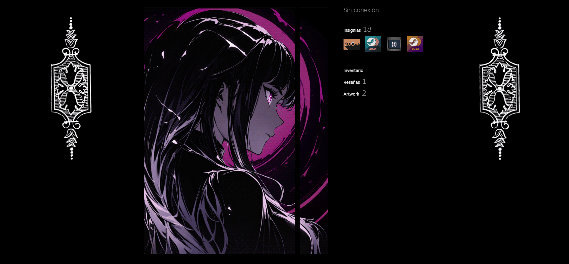Open the Steam 2024 badge

click(x=373, y=44)
